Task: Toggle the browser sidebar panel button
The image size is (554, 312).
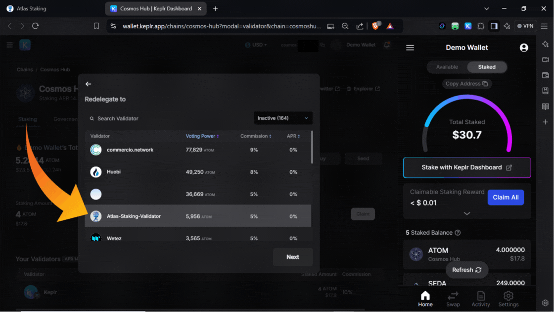Action: coord(494,26)
